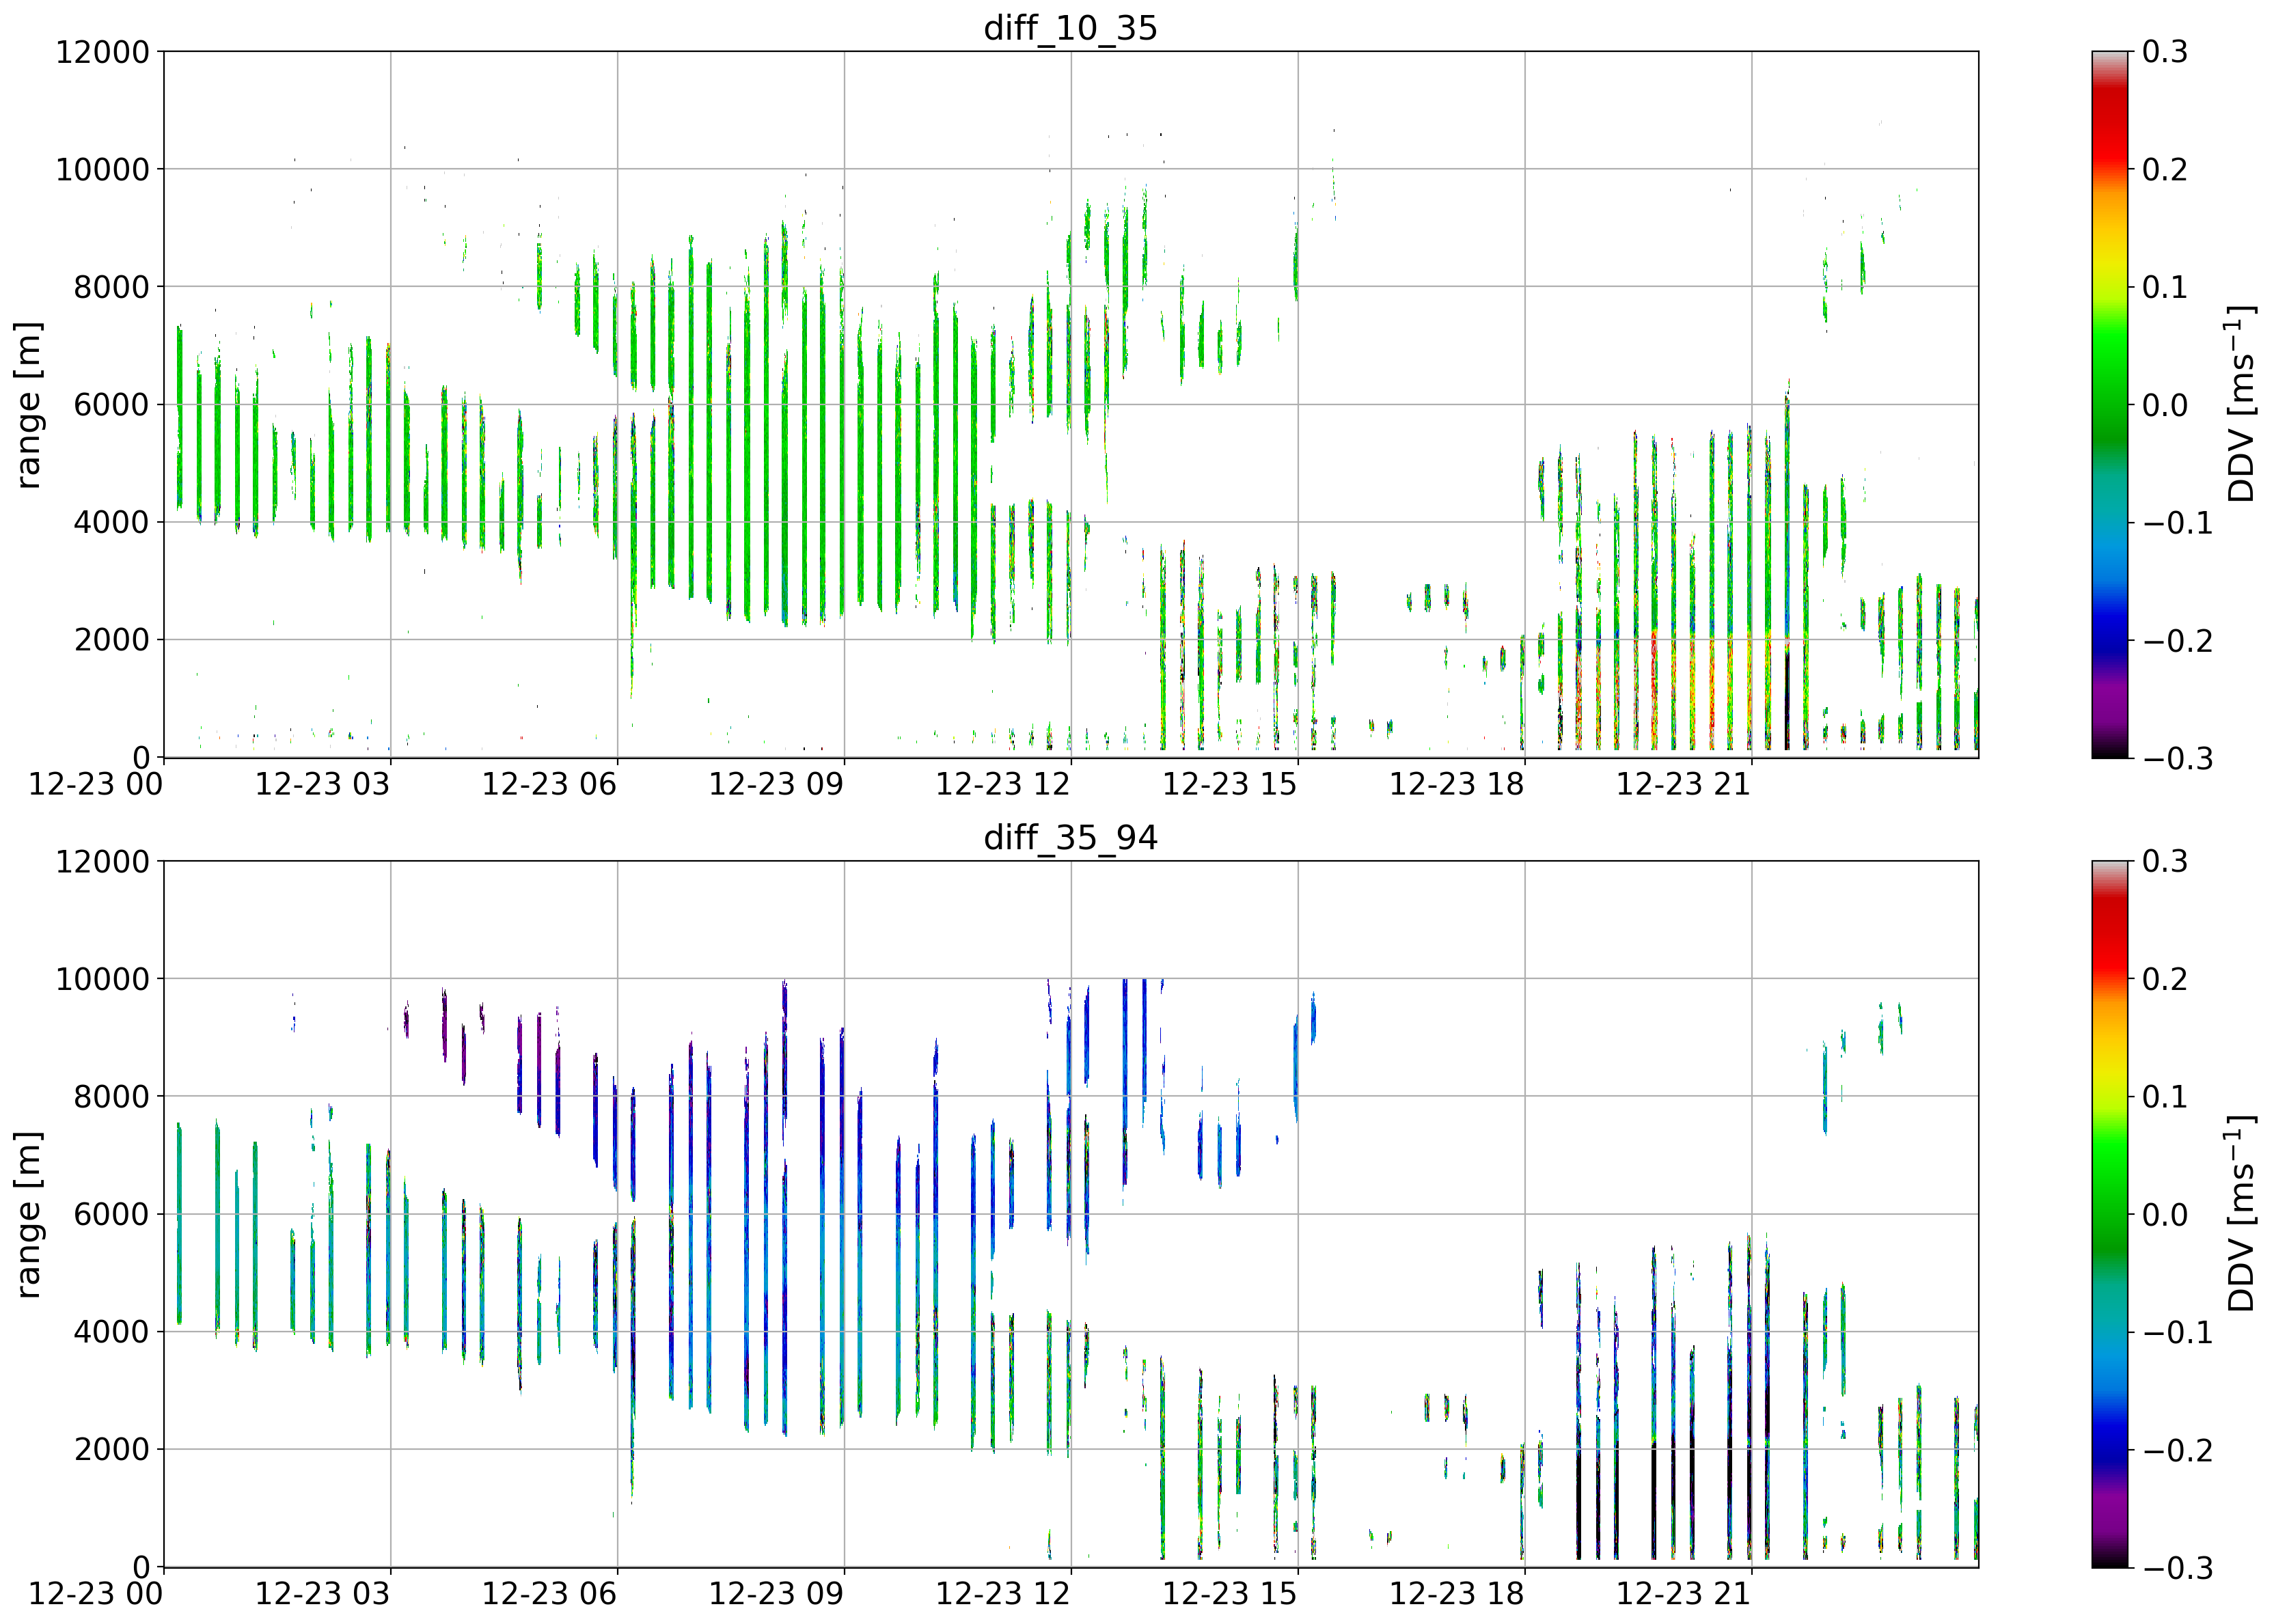Click y-tick "2000" on the diff_10_35 plot
Screen dimensions: 2274x1624
click(x=111, y=640)
